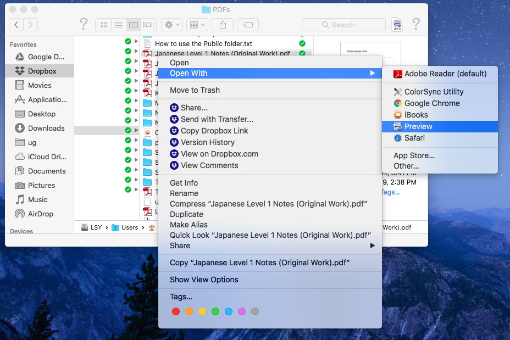Screen dimensions: 510x340
Task: Open Downloads in the Finder sidebar
Action: point(46,128)
